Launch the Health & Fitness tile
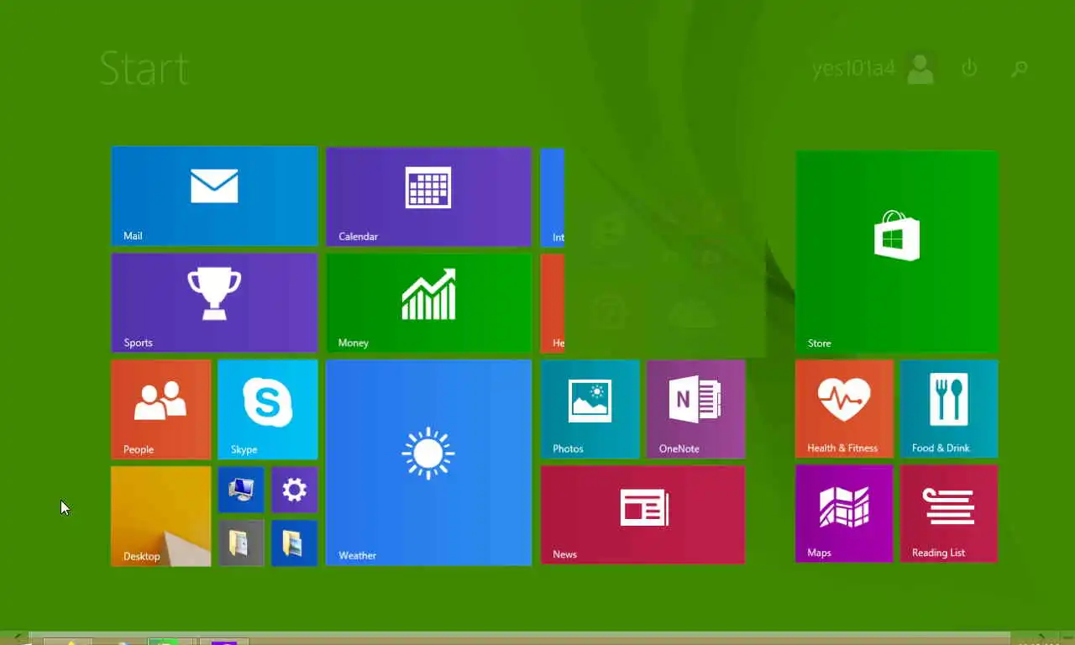Screen dimensions: 1075x645 (844, 408)
